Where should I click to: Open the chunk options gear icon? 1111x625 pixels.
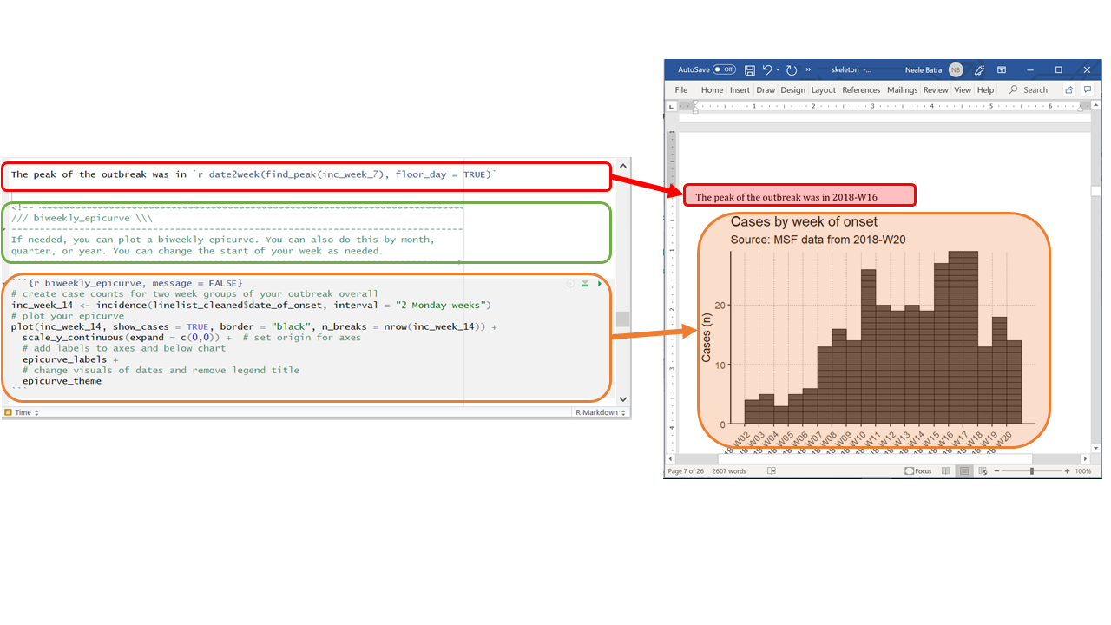(570, 284)
